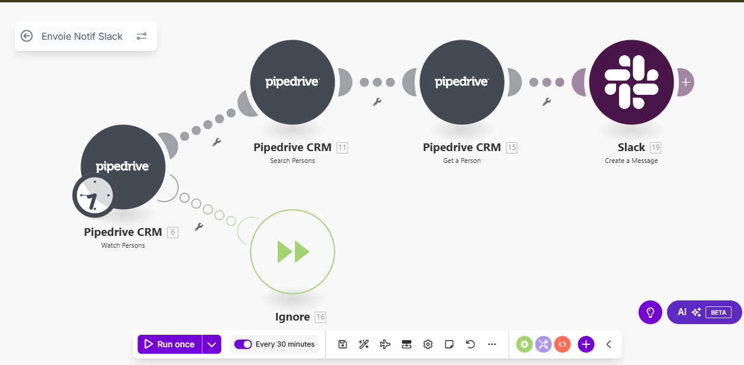
Task: Click the Ignore module title
Action: pyautogui.click(x=293, y=317)
